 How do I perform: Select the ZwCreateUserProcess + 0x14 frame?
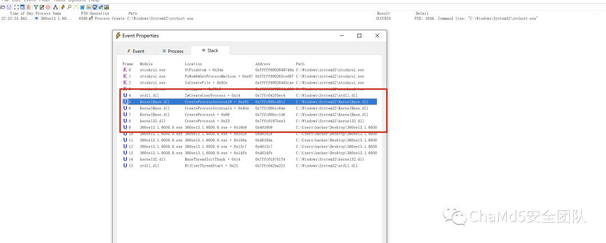(249, 95)
